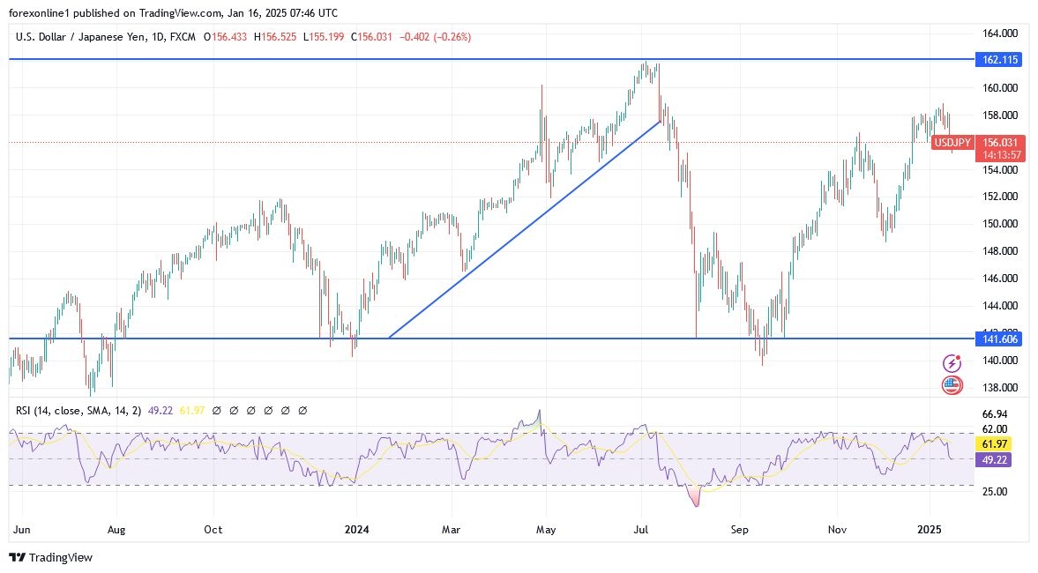
Task: Toggle the fourth ∅ icon in the RSI row
Action: point(268,410)
